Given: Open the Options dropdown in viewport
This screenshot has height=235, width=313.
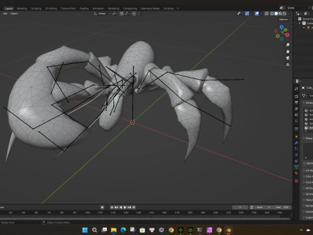Looking at the screenshot, I should point(285,20).
